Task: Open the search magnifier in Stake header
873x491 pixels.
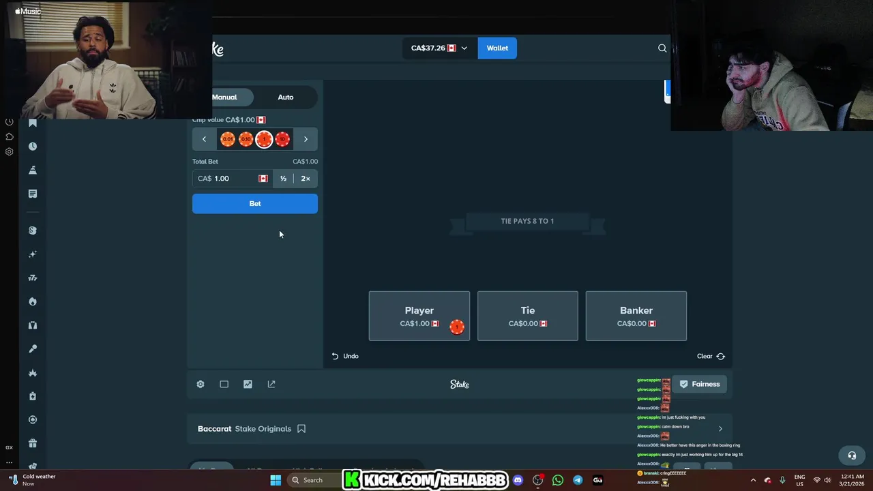Action: click(x=662, y=48)
